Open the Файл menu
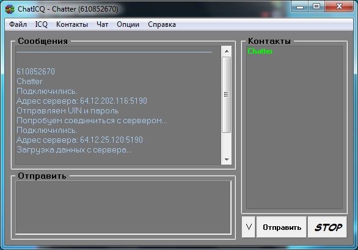 [18, 24]
